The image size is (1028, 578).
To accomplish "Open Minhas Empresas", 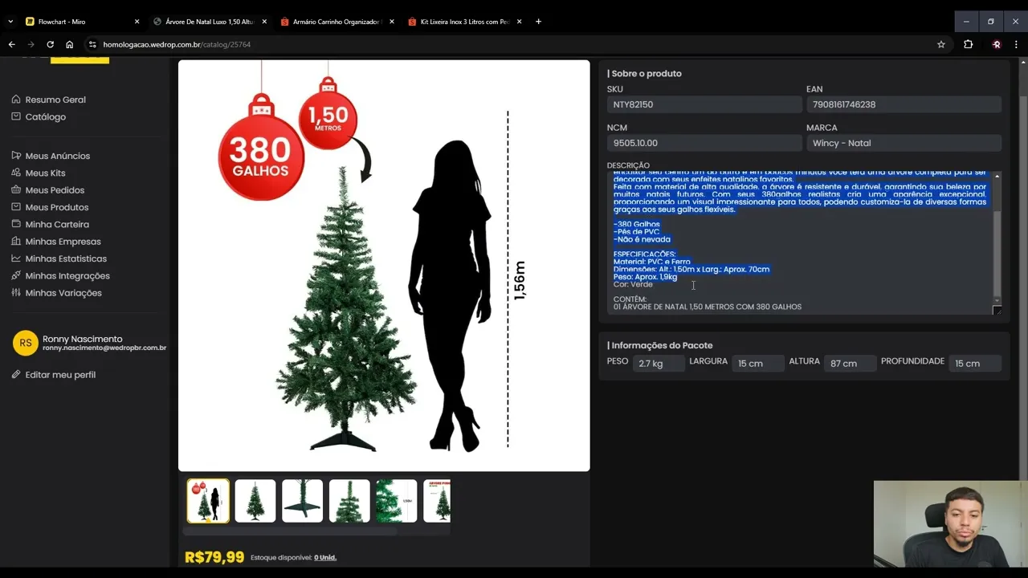I will tap(63, 242).
